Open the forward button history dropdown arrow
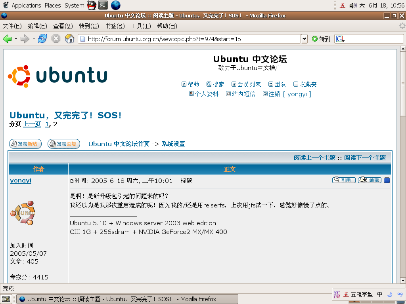 point(34,39)
